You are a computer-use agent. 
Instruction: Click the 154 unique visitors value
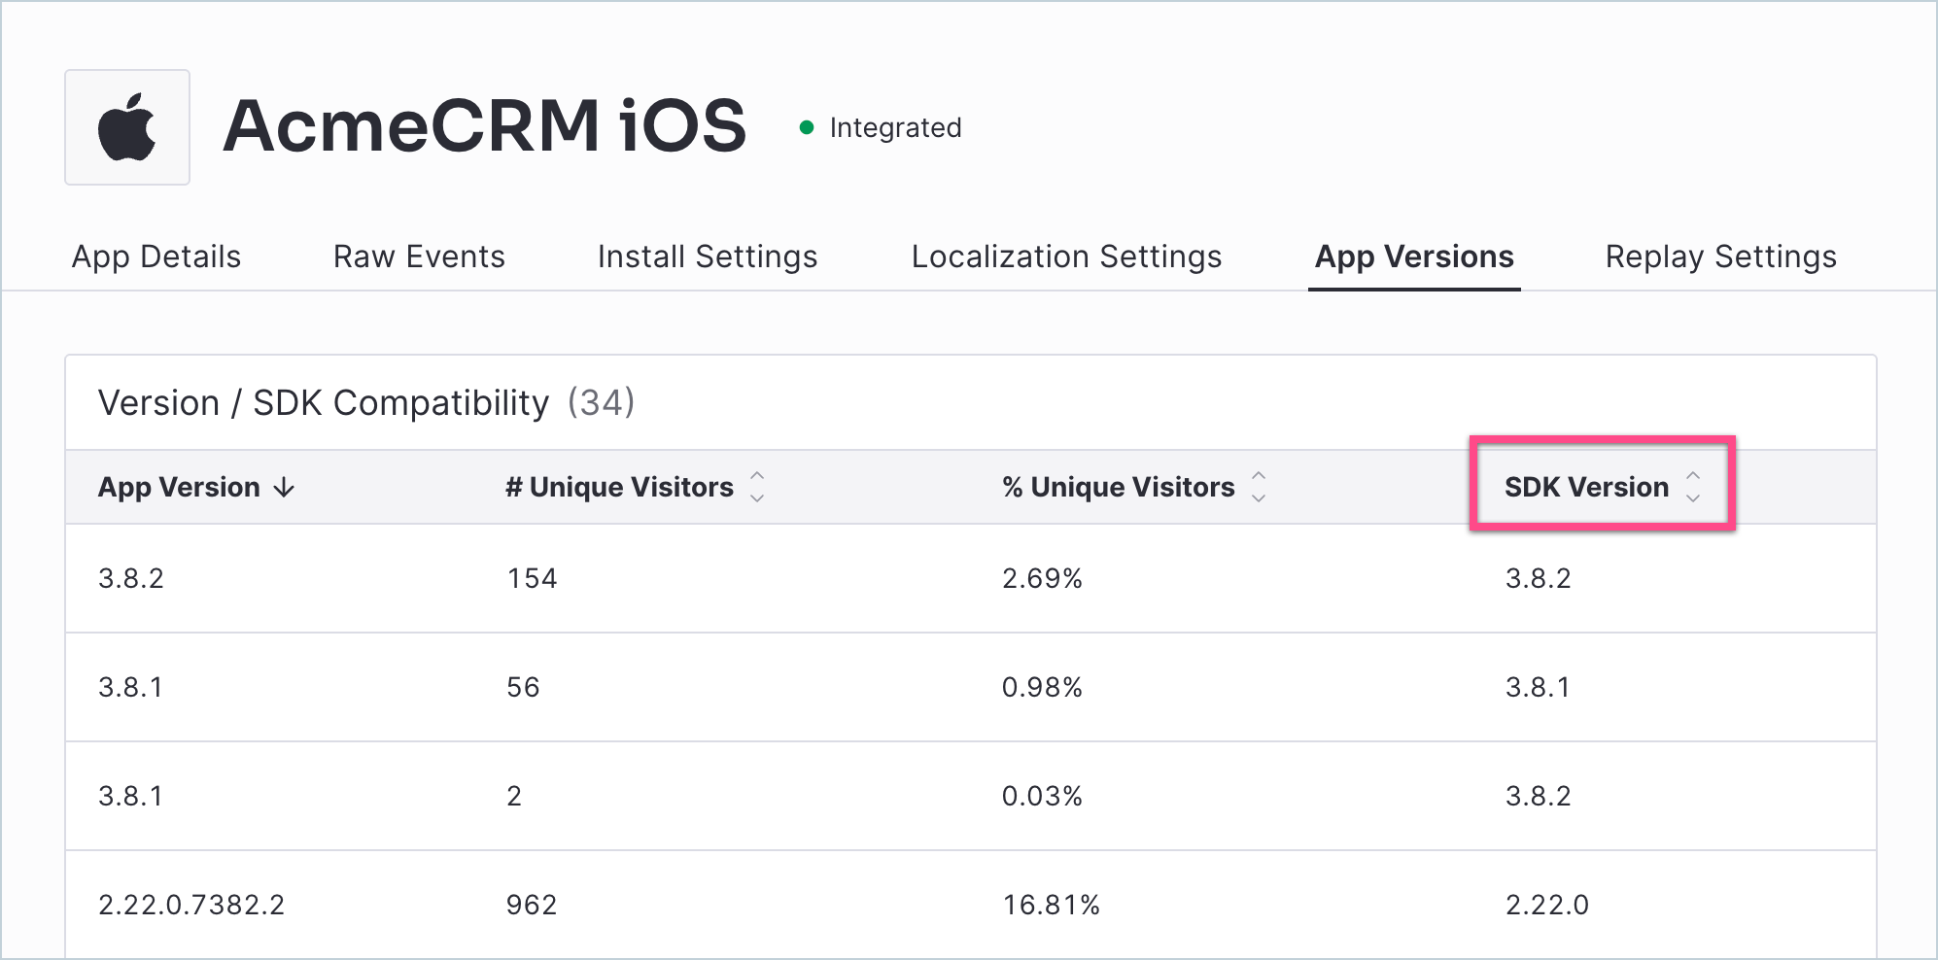point(532,578)
